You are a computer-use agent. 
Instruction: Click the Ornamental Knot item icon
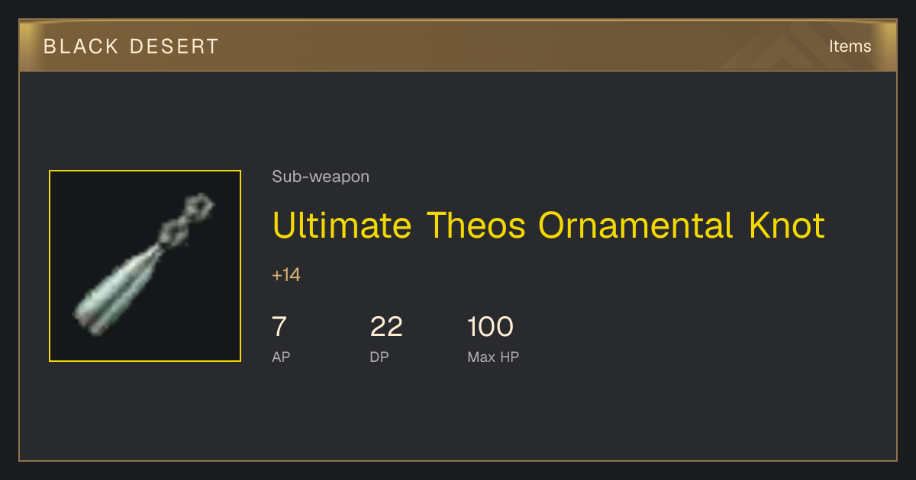click(145, 266)
